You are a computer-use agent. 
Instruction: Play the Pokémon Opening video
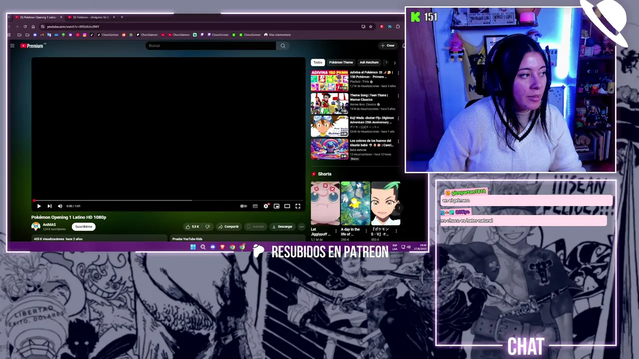pyautogui.click(x=39, y=206)
